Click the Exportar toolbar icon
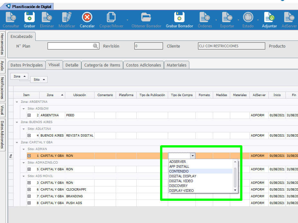Viewport: 298px width, 223px height. (x=227, y=17)
